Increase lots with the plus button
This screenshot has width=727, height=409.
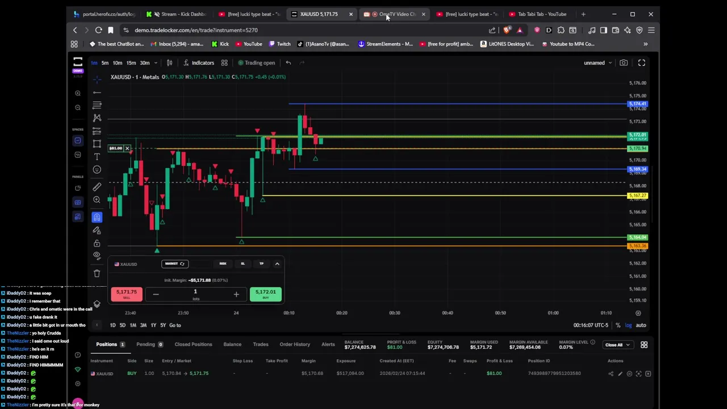click(x=236, y=294)
